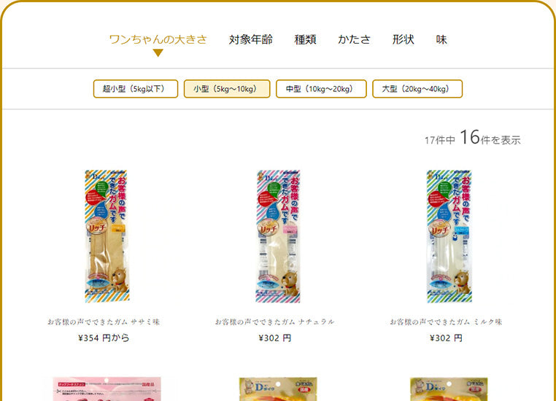556x401 pixels.
Task: Enable the 中型（10kg〜20kg）size filter
Action: 321,88
